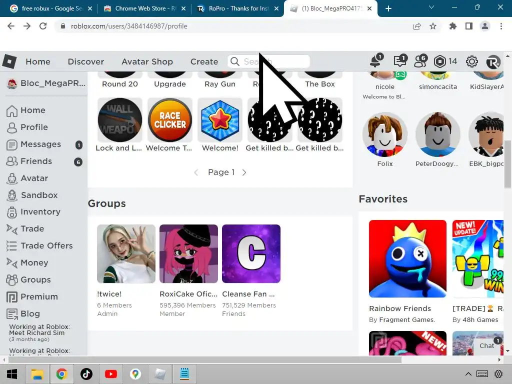Image resolution: width=512 pixels, height=384 pixels.
Task: Click the Friends icon in left sidebar
Action: 12,161
